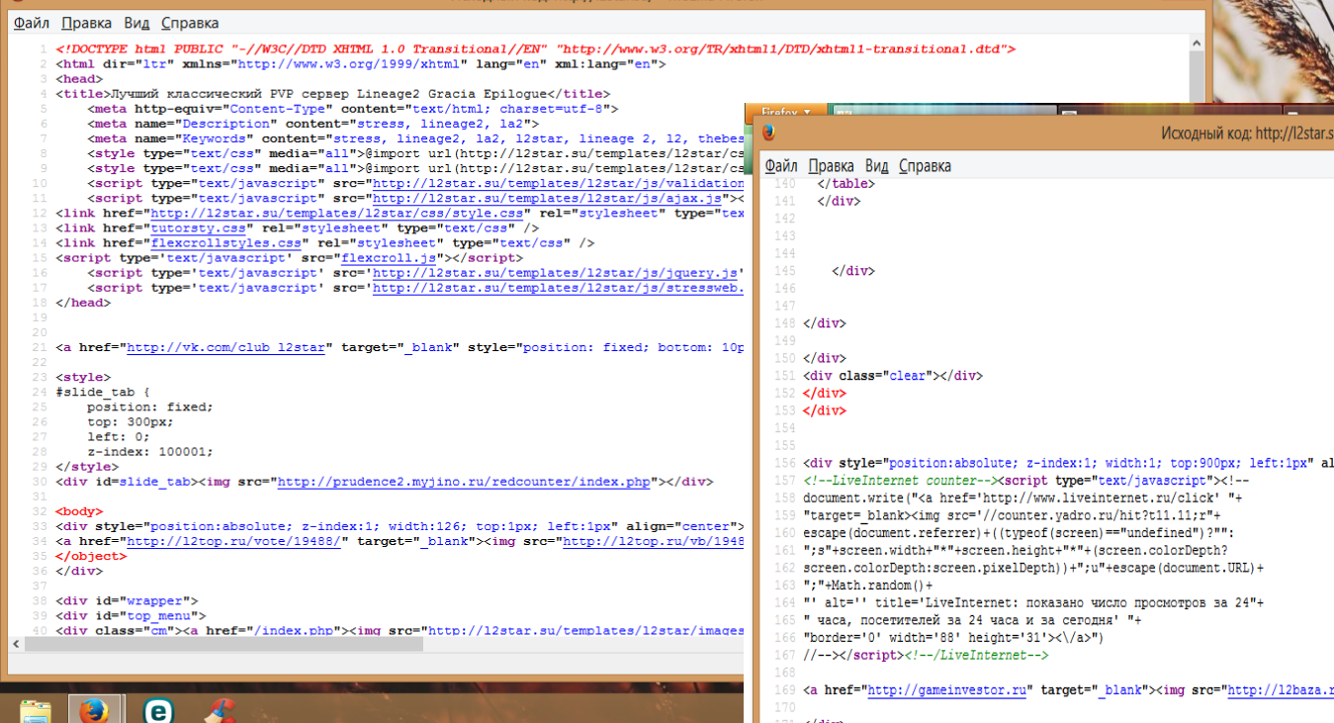Open Вид menu in right source window

pyautogui.click(x=876, y=165)
